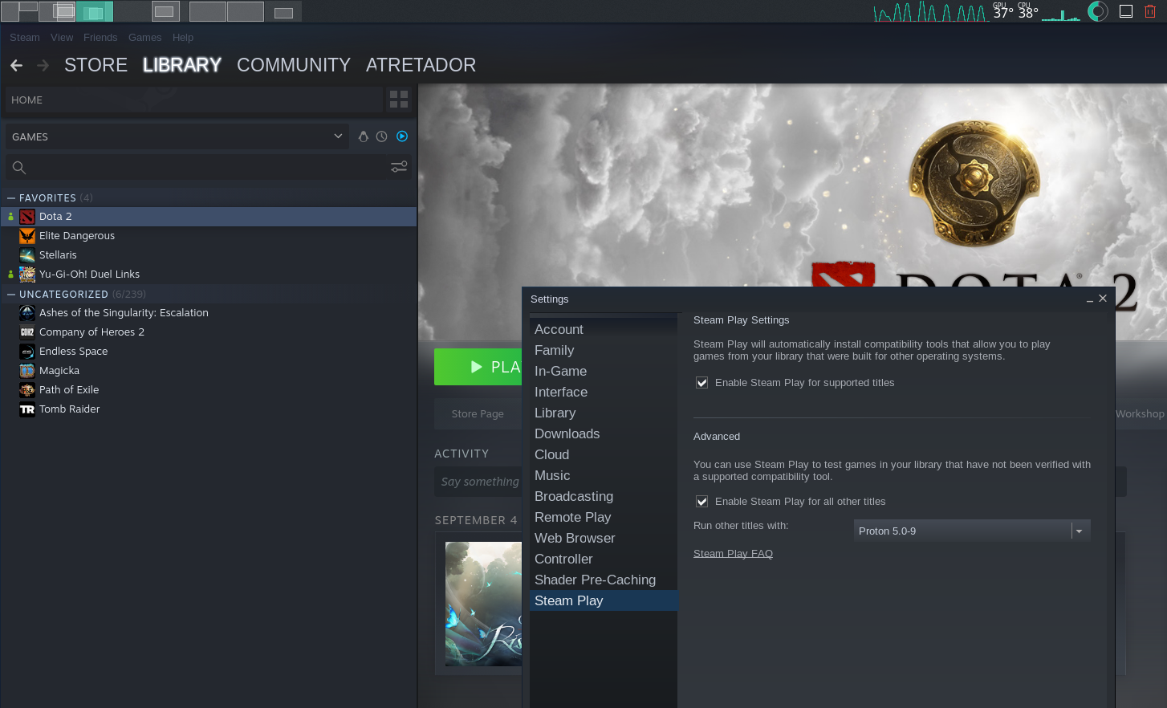Click the GPU temperature readout
Viewport: 1167px width, 708px height.
1003,11
